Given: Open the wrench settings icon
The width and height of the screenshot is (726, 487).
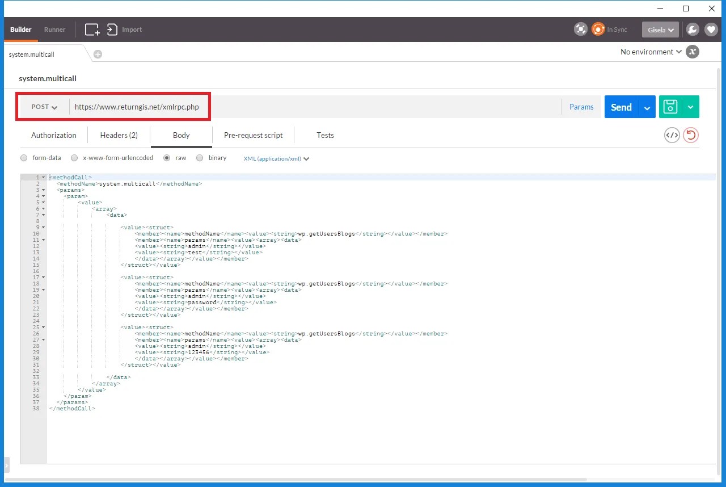Looking at the screenshot, I should 693,30.
